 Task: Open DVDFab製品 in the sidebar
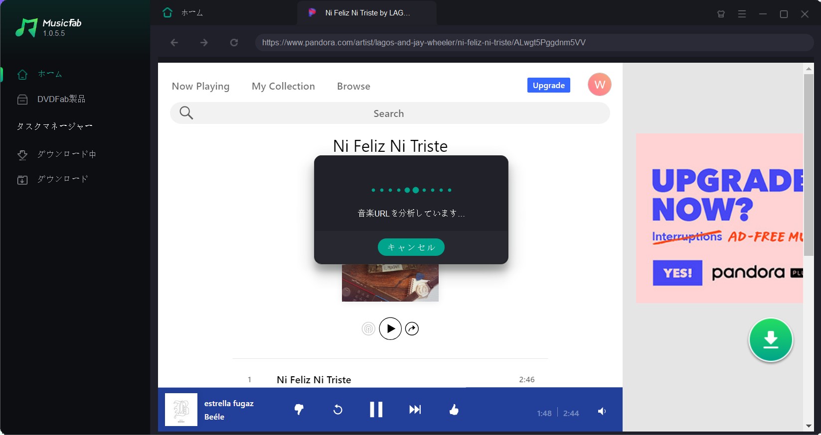coord(61,100)
